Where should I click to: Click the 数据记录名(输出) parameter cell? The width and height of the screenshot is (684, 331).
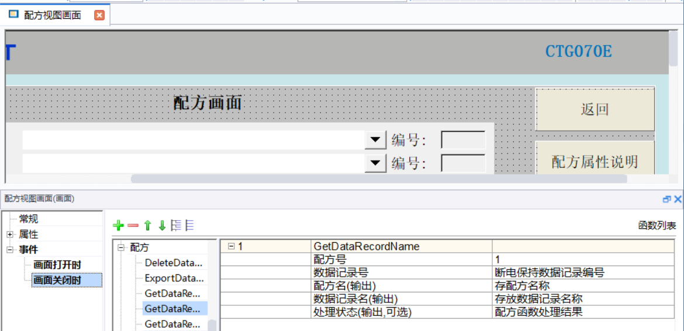click(401, 299)
